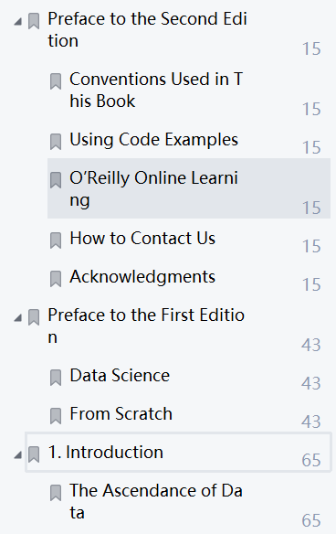Click bookmark icon next to Using Code Examples
Screen dimensions: 336x534
pyautogui.click(x=56, y=142)
